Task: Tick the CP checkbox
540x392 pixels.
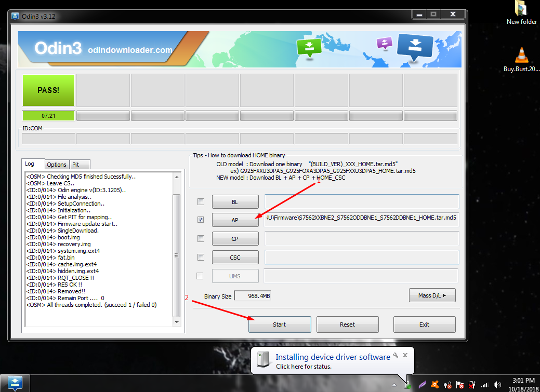Action: (201, 238)
